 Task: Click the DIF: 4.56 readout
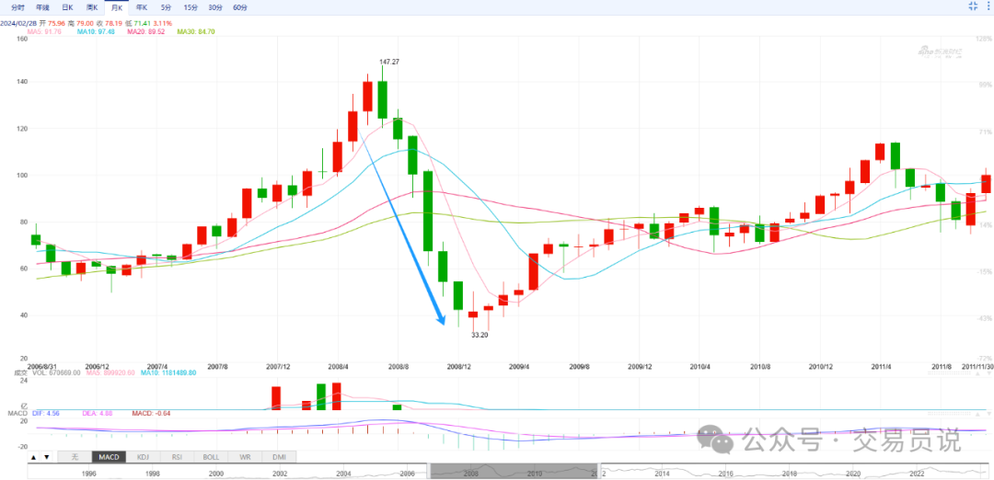coord(44,413)
